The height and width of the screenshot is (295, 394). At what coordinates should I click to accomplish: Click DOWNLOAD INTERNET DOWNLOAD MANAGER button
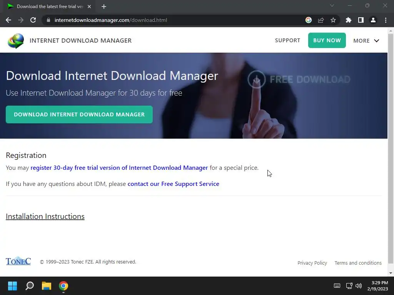coord(79,114)
